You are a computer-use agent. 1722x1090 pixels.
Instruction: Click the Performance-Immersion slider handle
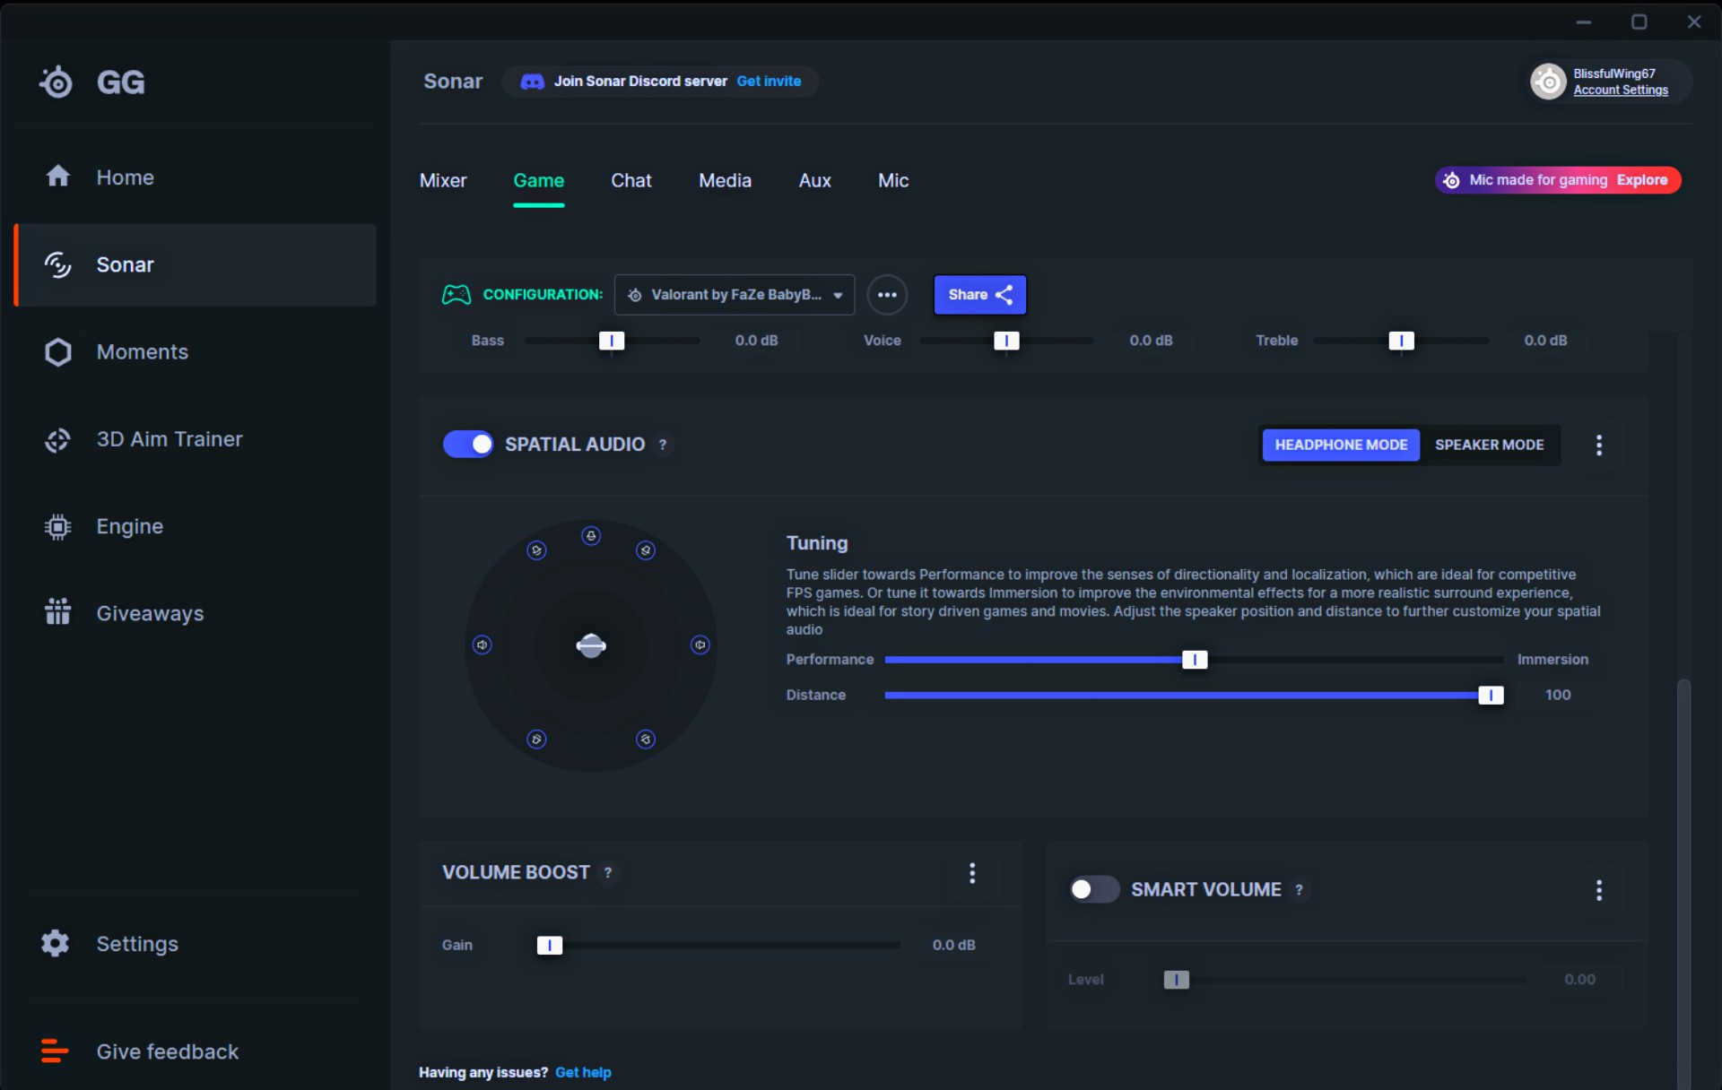1195,660
